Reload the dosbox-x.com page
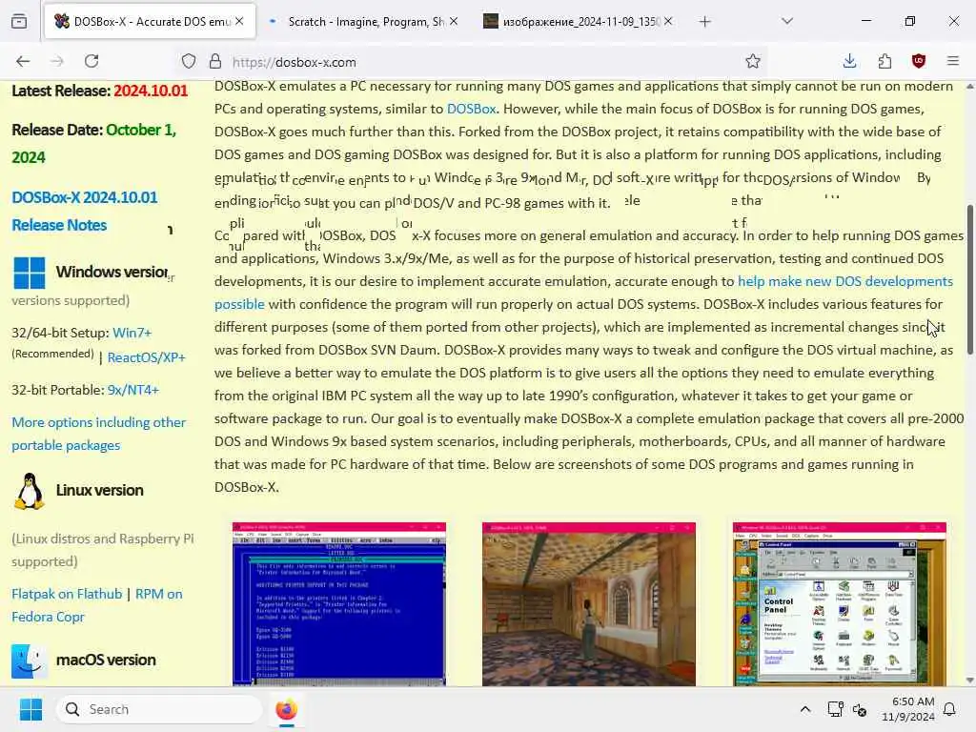Screen dimensions: 976x732 [x=91, y=61]
